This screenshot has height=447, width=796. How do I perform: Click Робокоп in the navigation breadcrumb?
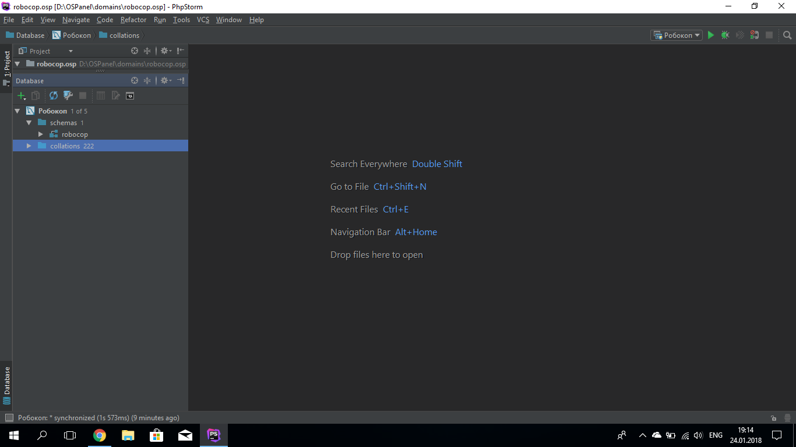pos(72,35)
